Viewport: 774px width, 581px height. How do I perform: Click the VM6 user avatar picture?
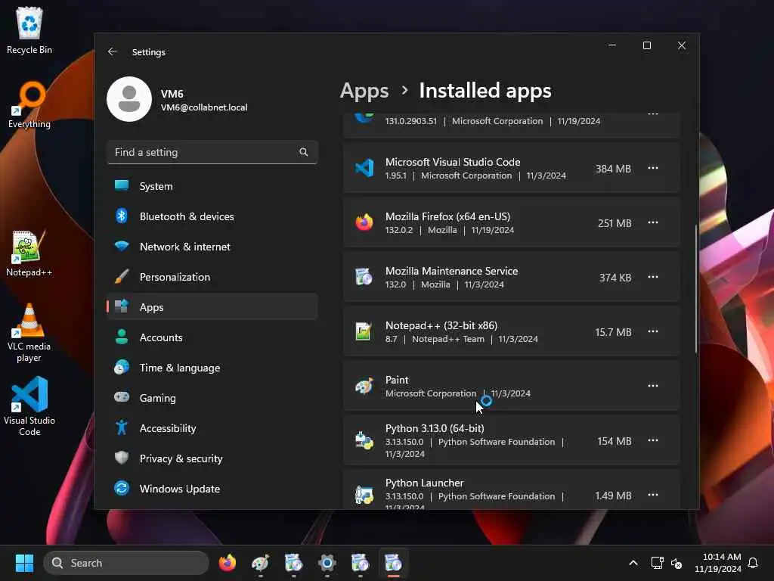(129, 99)
